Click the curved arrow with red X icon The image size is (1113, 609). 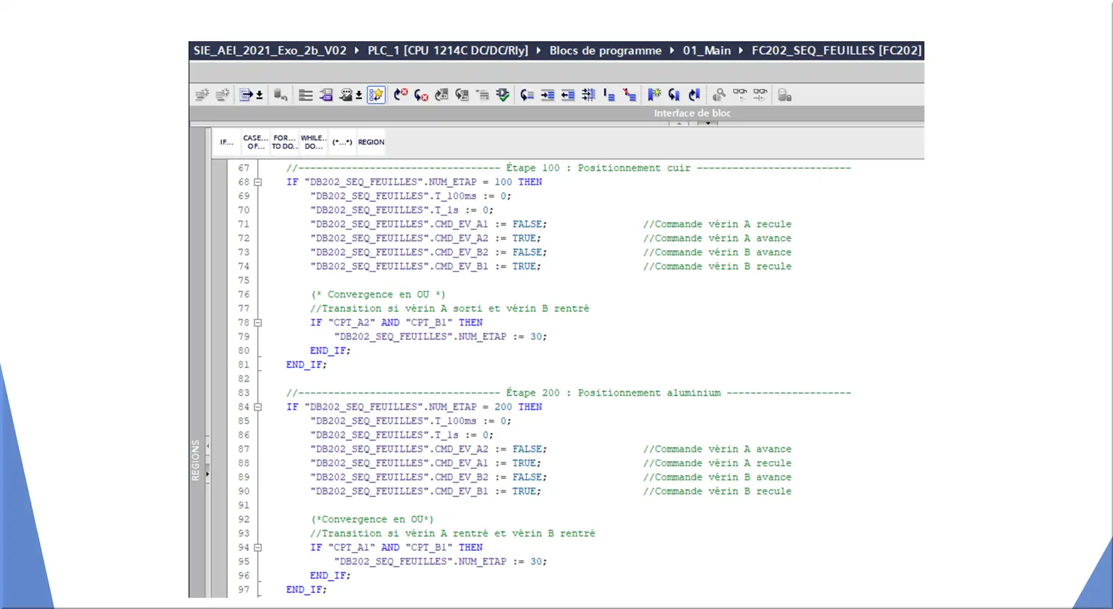click(x=401, y=95)
